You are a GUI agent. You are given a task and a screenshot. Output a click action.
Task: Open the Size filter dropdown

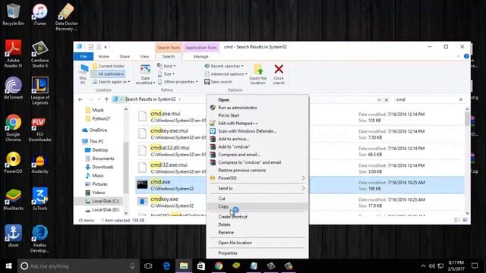point(166,74)
